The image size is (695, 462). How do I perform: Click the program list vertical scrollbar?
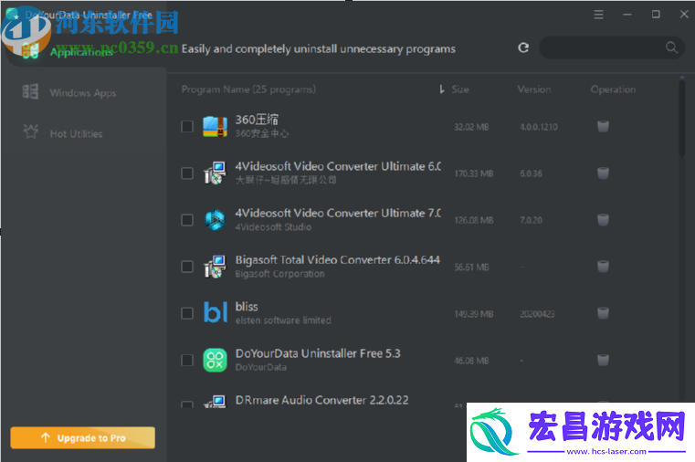682,118
